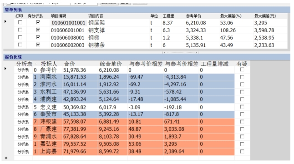The height and width of the screenshot is (164, 294).
Task: Open 分析表 for bidder 玮银建
Action: pyautogui.click(x=23, y=122)
